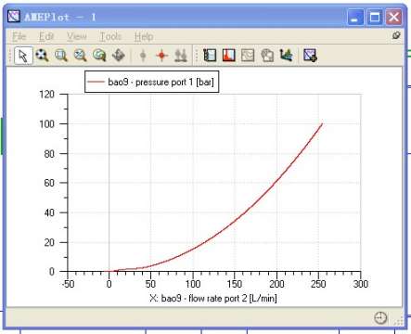Click the magnifier with crossed arrows
Viewport: 411px width, 334px height.
80,56
